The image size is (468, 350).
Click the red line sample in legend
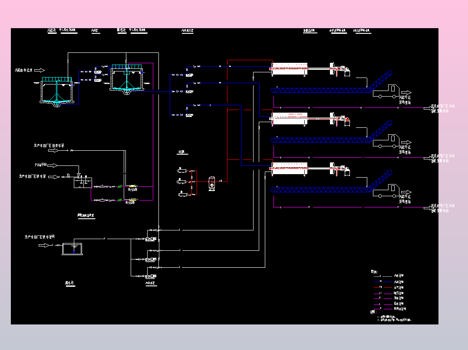[383, 288]
